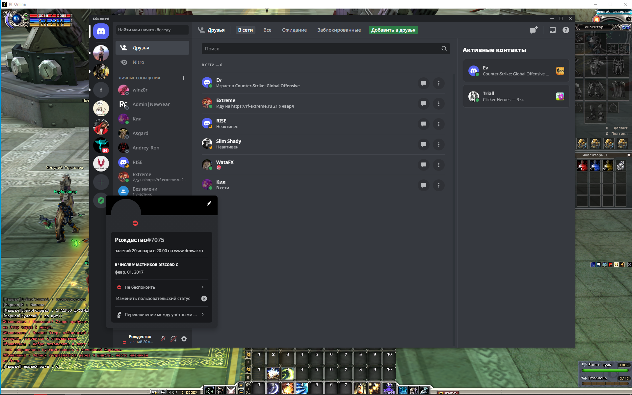The height and width of the screenshot is (395, 632).
Task: Click Изменить пользовательский статус
Action: click(x=153, y=299)
